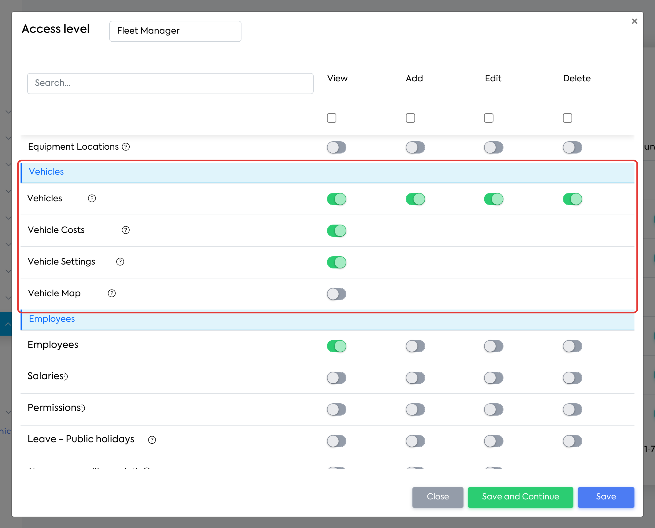Edit the Access level name field
655x528 pixels.
pyautogui.click(x=175, y=31)
